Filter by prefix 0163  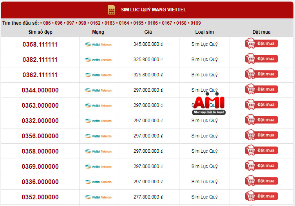[x=110, y=23]
